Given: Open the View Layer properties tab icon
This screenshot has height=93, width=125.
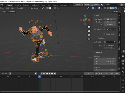Looking at the screenshot, I should [x=123, y=68].
